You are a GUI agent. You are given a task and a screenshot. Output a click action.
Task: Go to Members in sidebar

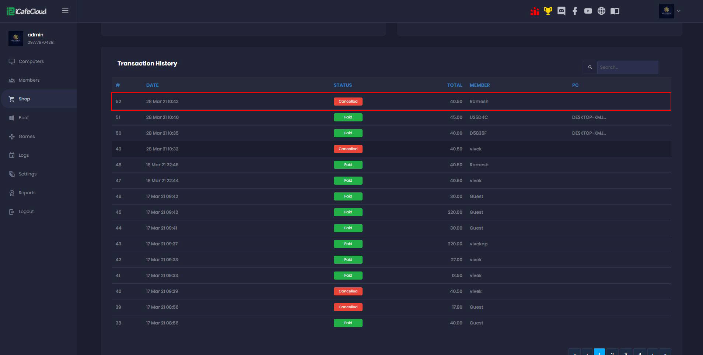29,80
